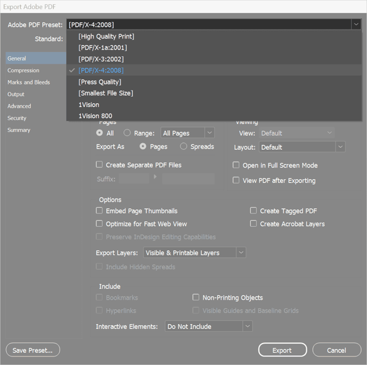Collapse the Adobe PDF Preset dropdown arrow

click(x=356, y=24)
